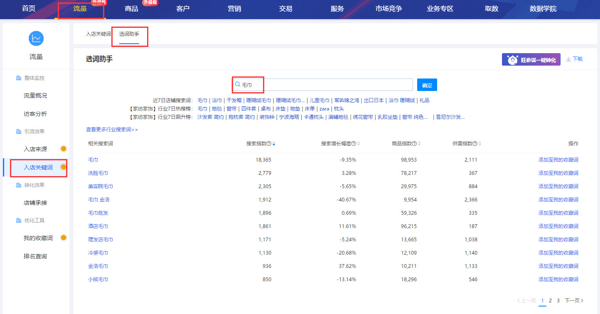Image resolution: width=600 pixels, height=314 pixels.
Task: Open the help icon next to 供需指数
Action: tap(475, 144)
